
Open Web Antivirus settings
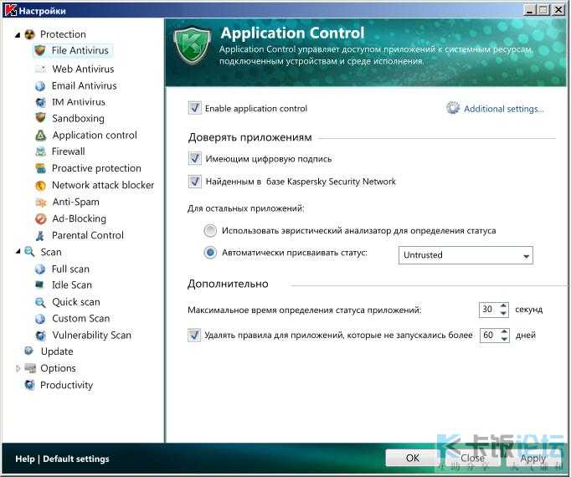83,69
